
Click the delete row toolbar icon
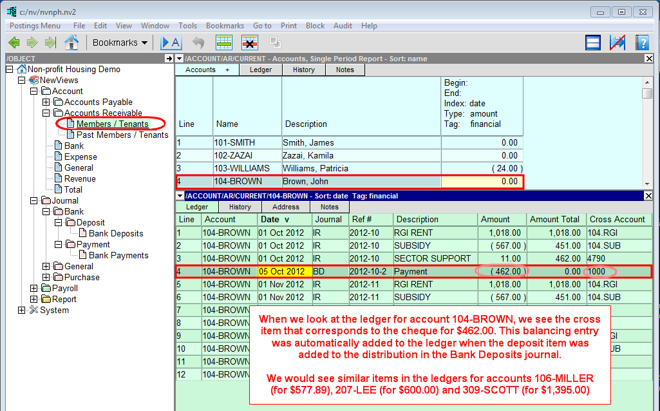pyautogui.click(x=250, y=43)
